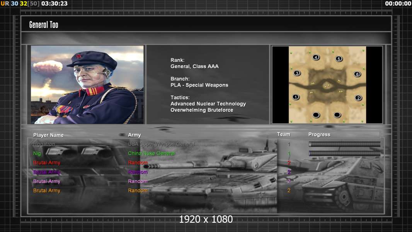The width and height of the screenshot is (412, 232).
Task: Click the "Branch:" label
Action: click(180, 79)
